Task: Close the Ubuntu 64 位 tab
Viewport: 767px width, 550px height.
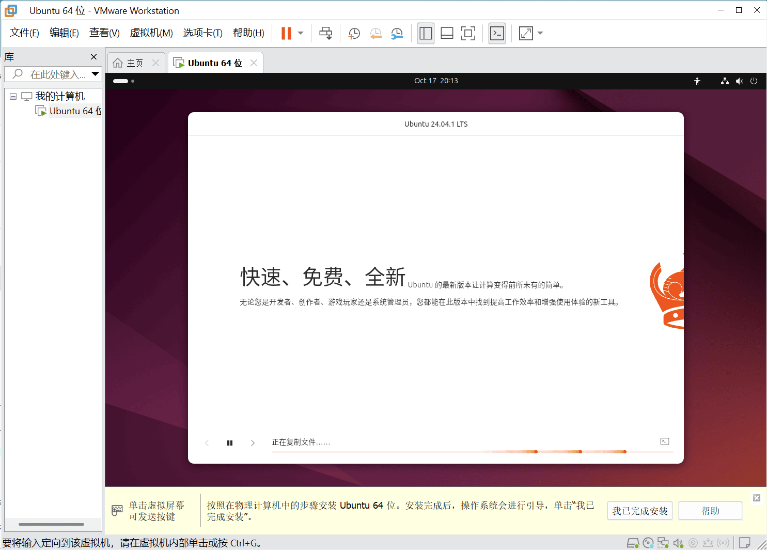Action: click(254, 63)
